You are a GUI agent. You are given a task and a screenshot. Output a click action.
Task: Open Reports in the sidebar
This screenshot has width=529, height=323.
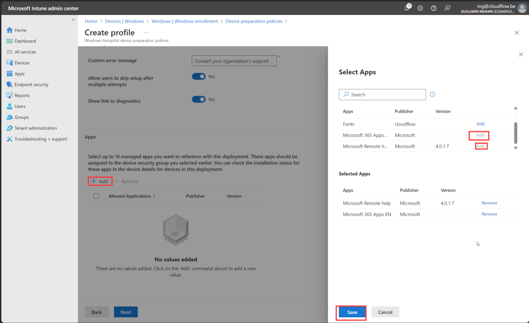tap(22, 95)
